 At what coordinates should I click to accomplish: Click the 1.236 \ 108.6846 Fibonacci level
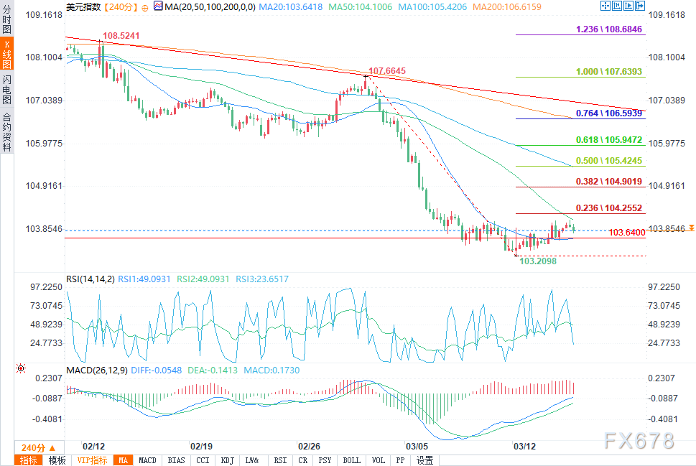609,29
